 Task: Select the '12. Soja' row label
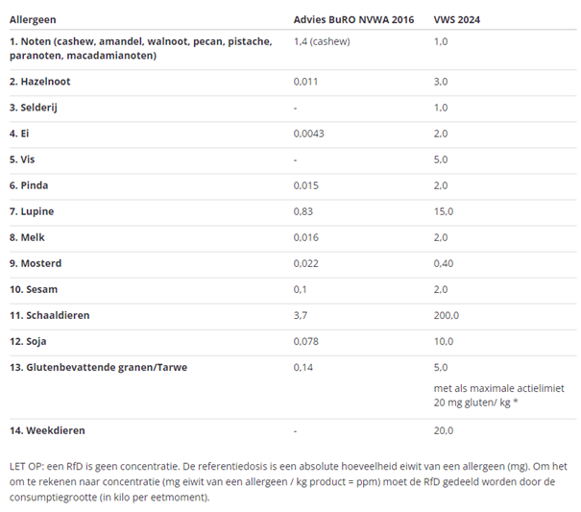31,341
